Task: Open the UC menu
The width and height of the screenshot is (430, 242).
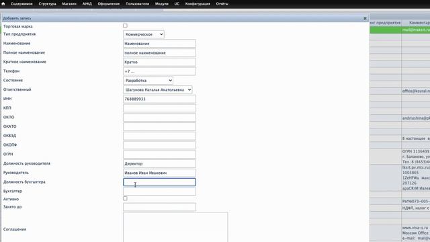Action: [177, 4]
